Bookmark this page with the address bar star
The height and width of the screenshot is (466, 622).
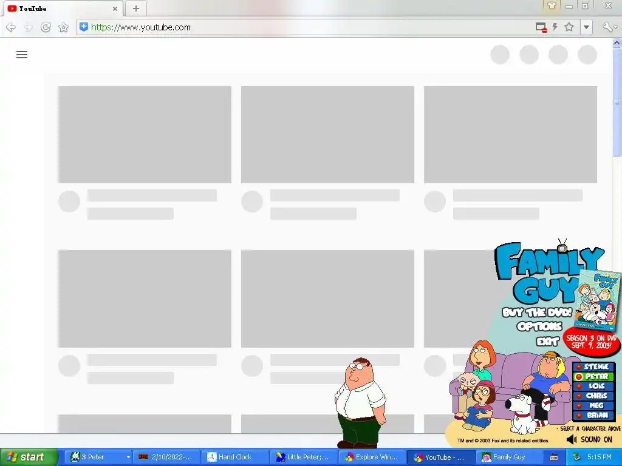click(569, 27)
